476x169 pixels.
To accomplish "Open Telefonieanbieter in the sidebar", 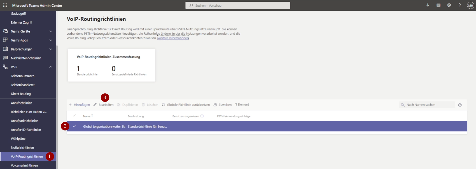I will tap(23, 85).
